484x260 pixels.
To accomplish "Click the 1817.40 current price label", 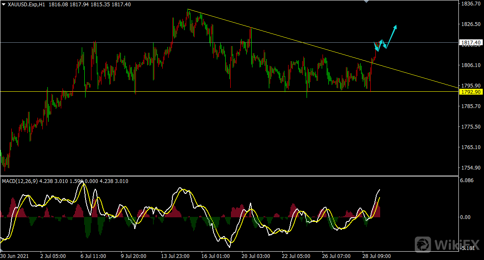I will [x=470, y=42].
